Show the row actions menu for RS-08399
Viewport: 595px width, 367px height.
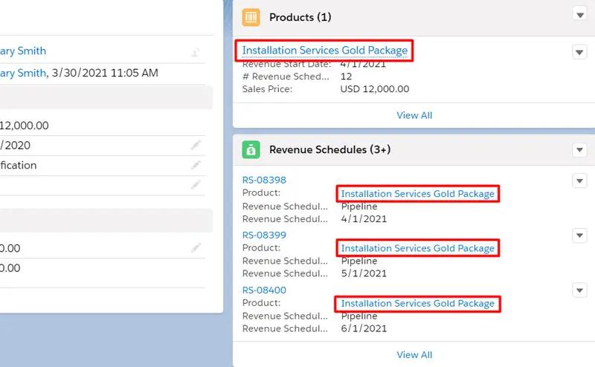point(579,236)
